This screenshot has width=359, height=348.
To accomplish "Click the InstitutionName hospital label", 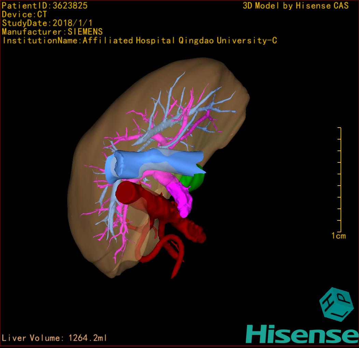I will click(140, 41).
